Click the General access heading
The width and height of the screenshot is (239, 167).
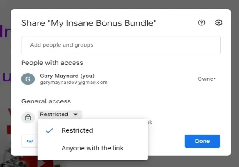(x=46, y=101)
